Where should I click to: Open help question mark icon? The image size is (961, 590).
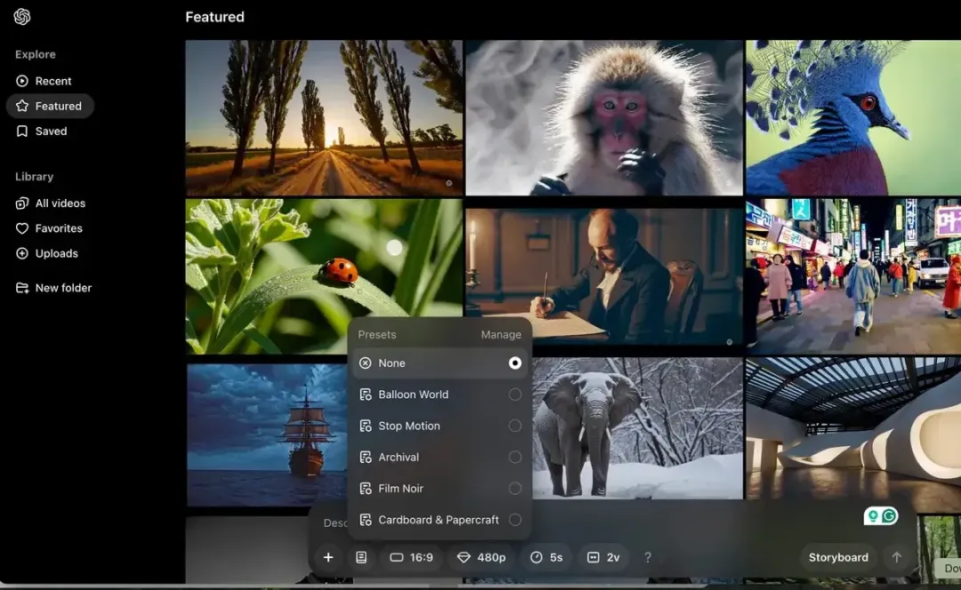coord(648,557)
